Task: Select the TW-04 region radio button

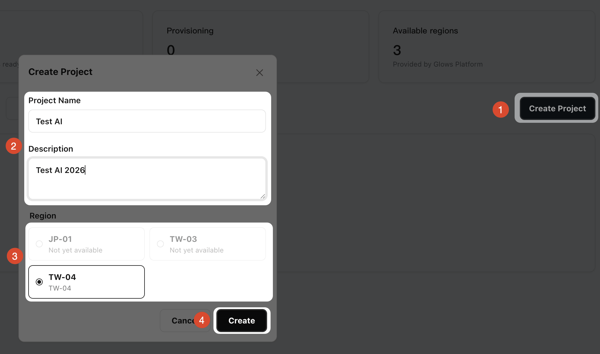Action: [x=39, y=282]
